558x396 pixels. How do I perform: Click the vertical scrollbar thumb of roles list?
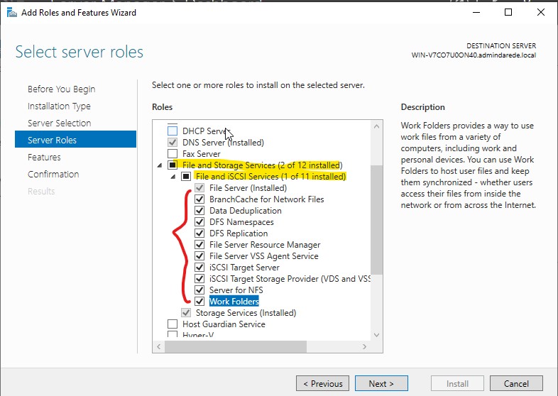coord(376,219)
